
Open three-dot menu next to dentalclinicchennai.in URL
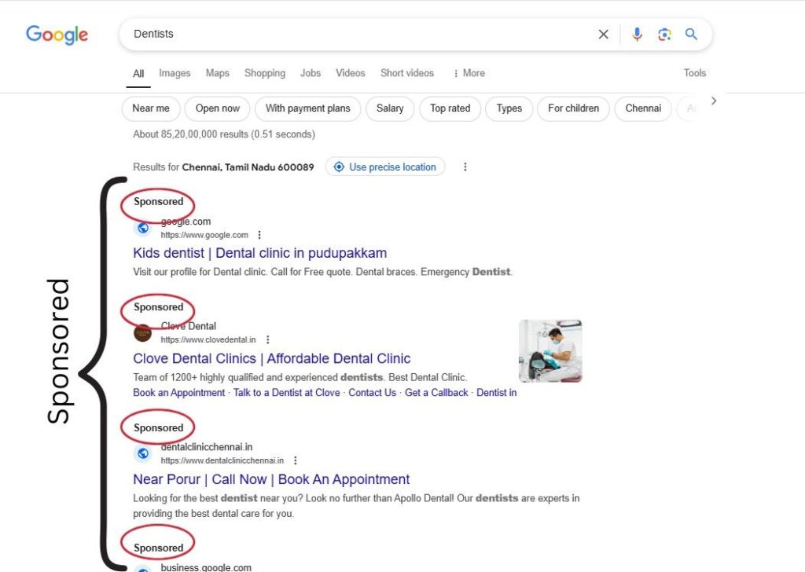coord(296,460)
